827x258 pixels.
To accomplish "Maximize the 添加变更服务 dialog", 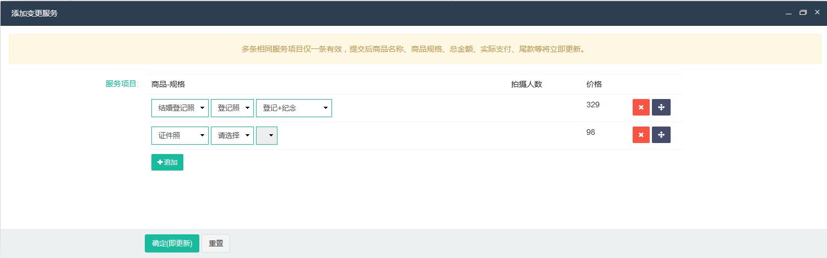I will 803,13.
